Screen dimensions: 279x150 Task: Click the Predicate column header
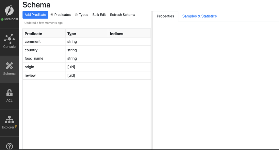[33, 34]
